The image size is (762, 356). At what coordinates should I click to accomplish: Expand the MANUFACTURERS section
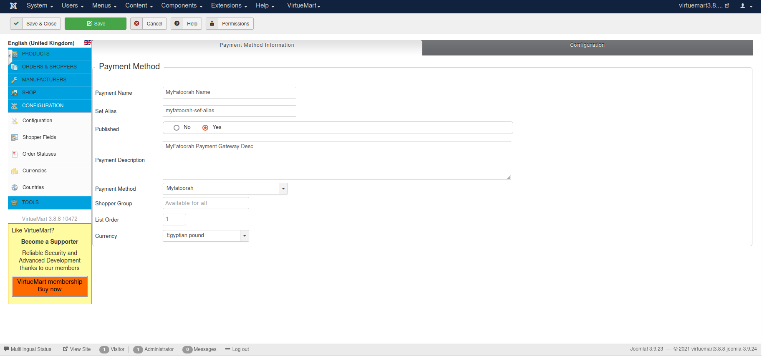(50, 80)
